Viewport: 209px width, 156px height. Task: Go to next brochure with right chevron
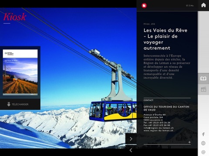point(131,139)
